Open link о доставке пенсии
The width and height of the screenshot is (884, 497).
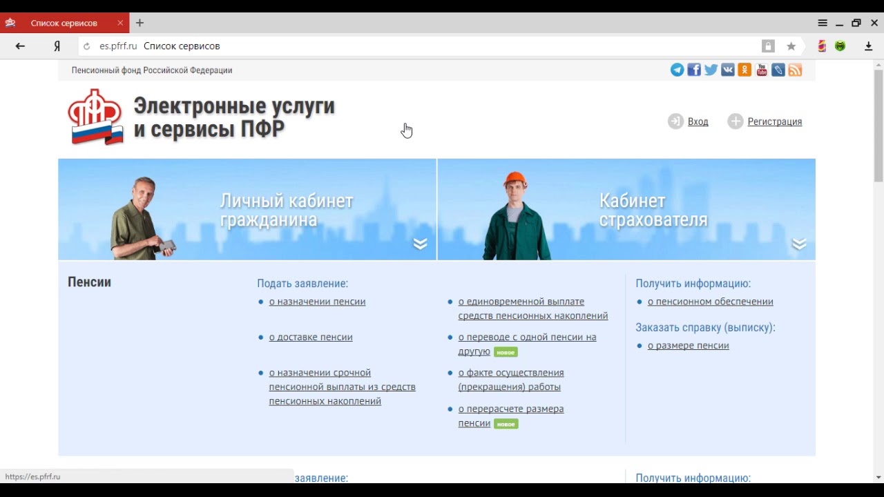click(x=311, y=337)
